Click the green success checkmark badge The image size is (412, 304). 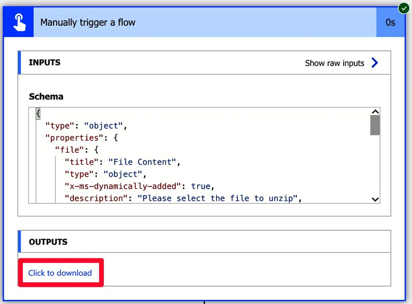pyautogui.click(x=403, y=8)
